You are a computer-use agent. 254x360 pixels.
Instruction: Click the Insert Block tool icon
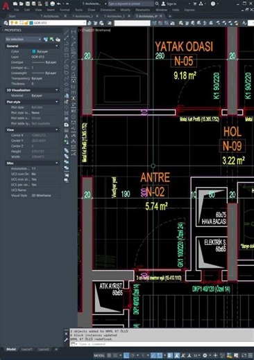(x=67, y=96)
